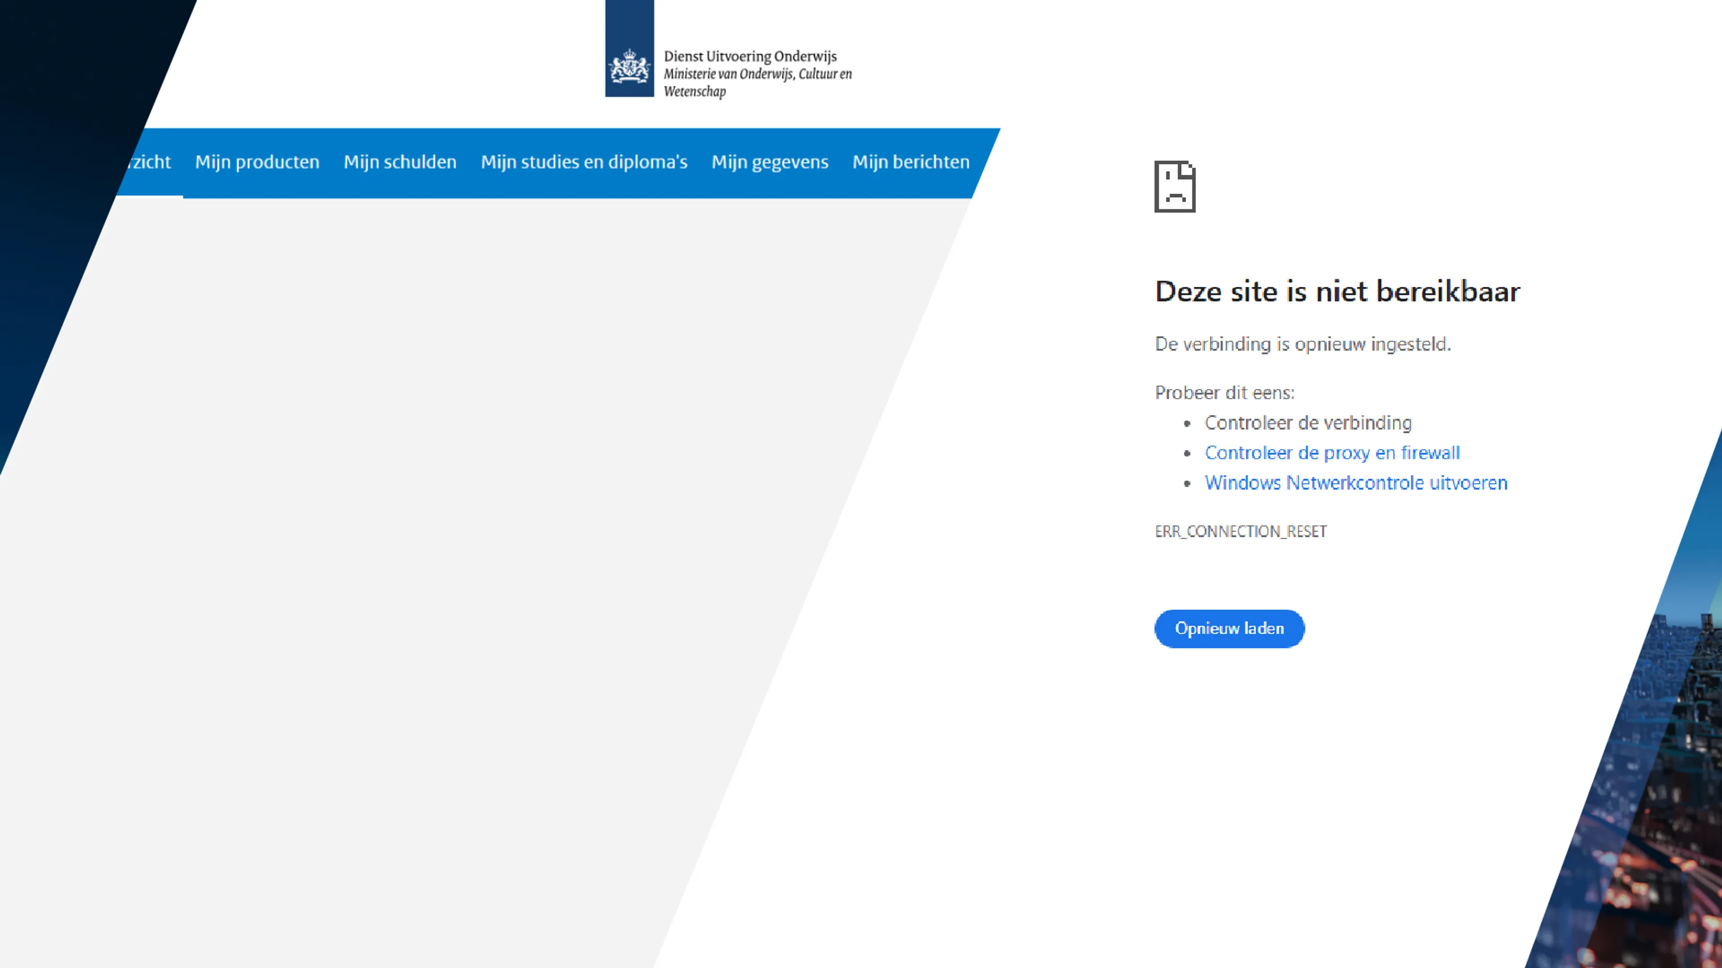
Task: Click the sad page error icon
Action: 1174,186
